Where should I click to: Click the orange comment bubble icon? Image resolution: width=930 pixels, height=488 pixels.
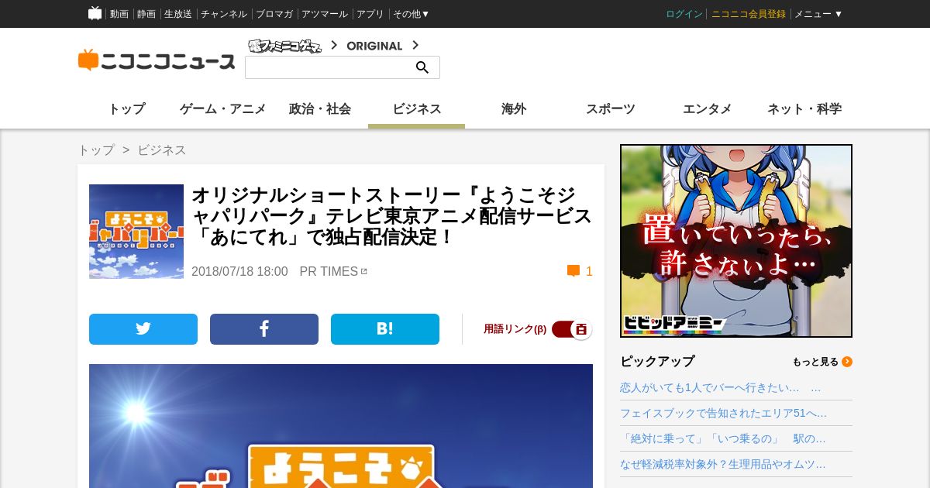pyautogui.click(x=573, y=271)
